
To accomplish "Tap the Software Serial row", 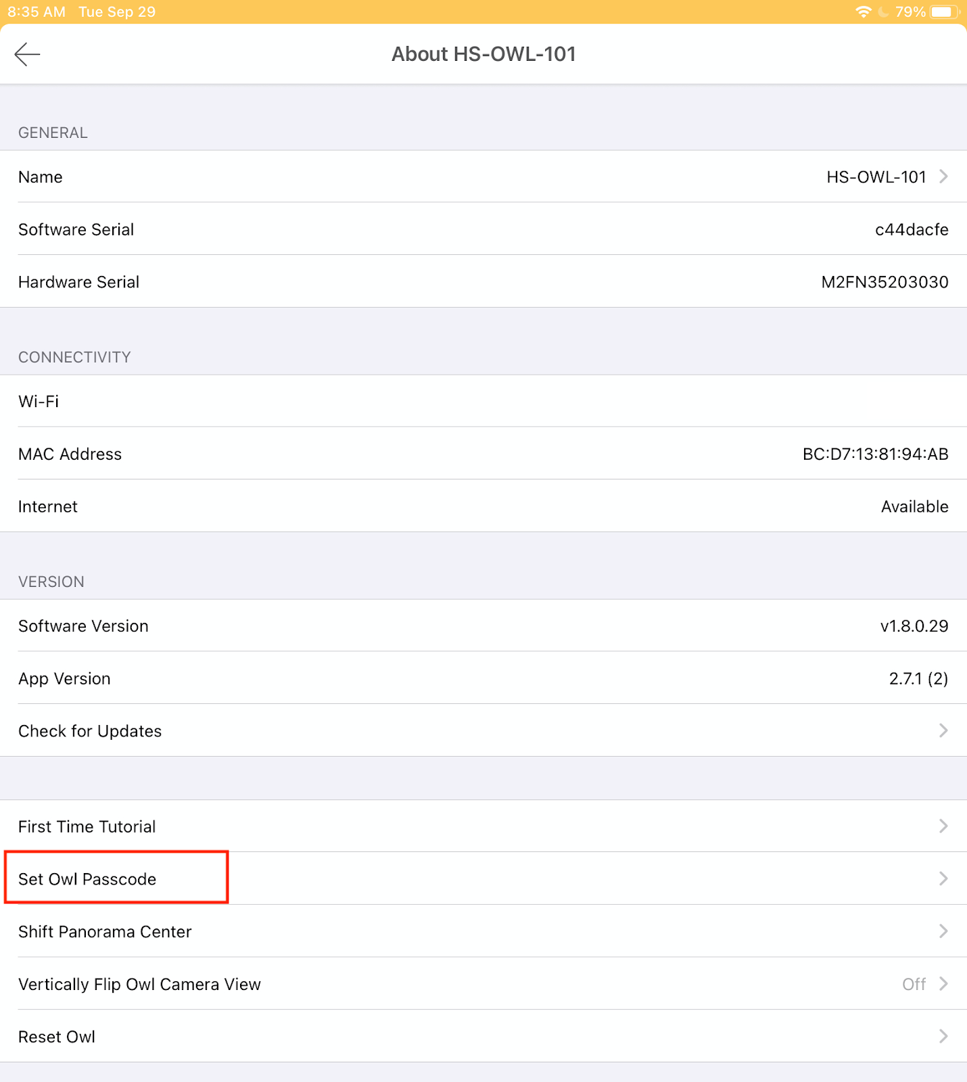I will tap(483, 229).
